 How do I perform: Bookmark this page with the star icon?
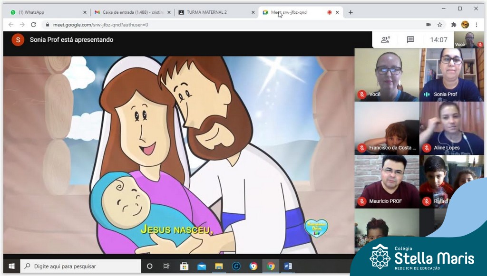(440, 25)
